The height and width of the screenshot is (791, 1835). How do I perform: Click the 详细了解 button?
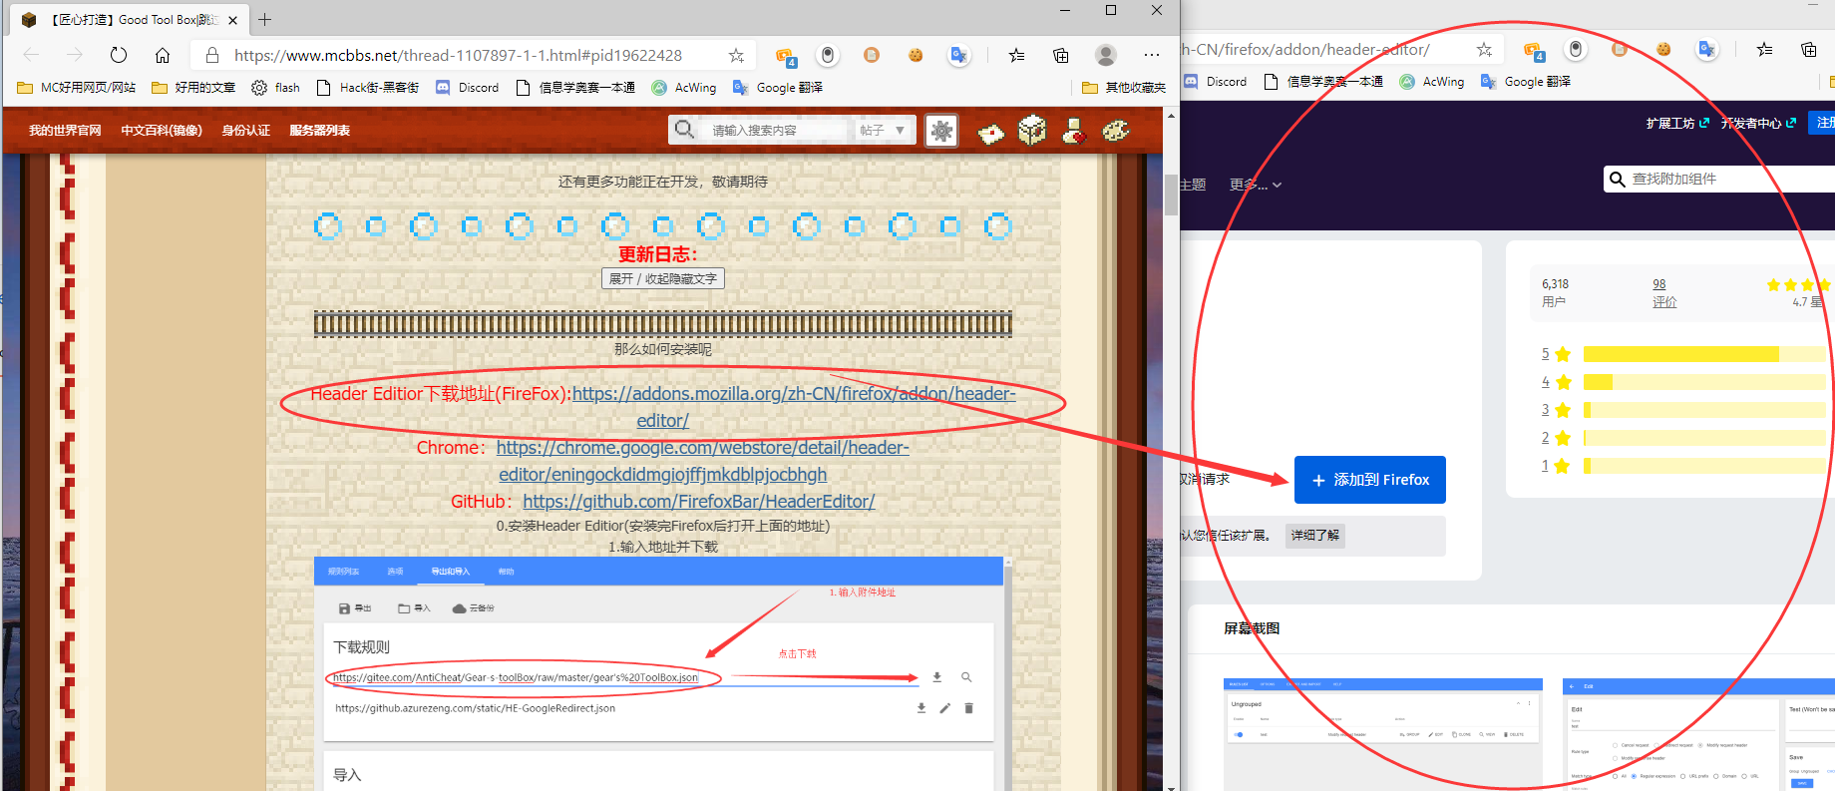coord(1314,536)
